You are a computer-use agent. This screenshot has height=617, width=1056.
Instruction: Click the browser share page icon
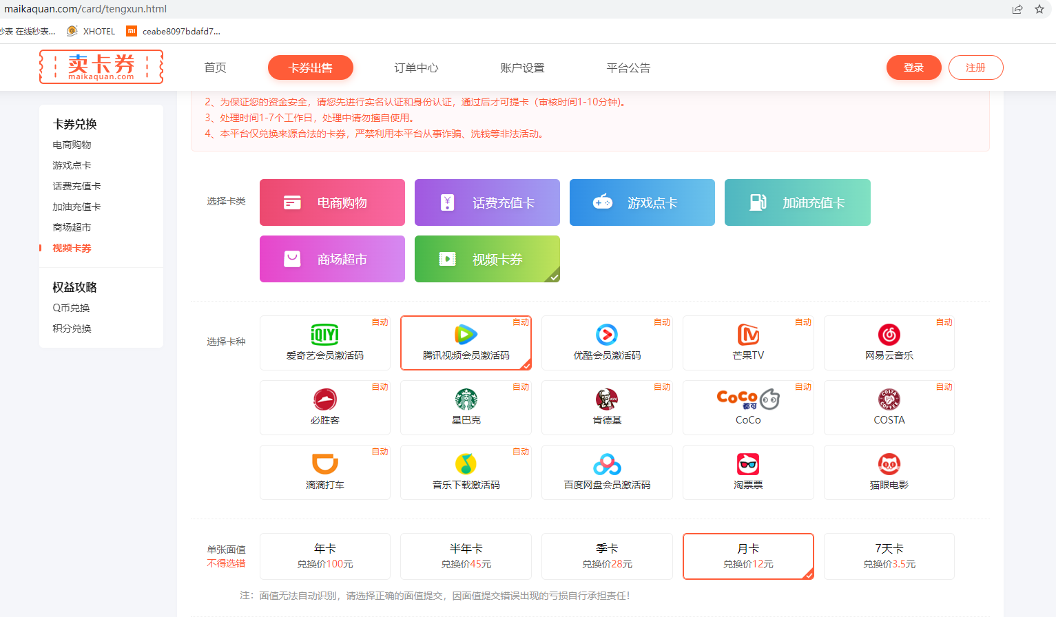(1017, 9)
